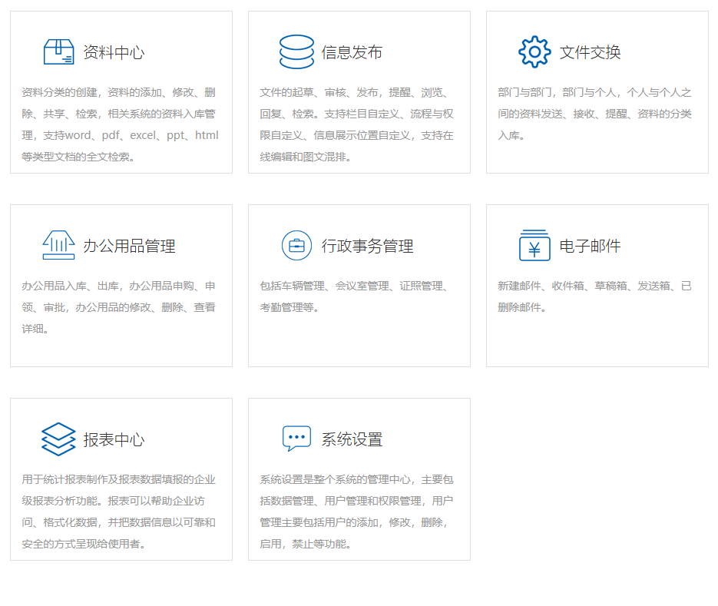The image size is (718, 606).
Task: Click the 办公用品管理 building icon
Action: pyautogui.click(x=58, y=245)
